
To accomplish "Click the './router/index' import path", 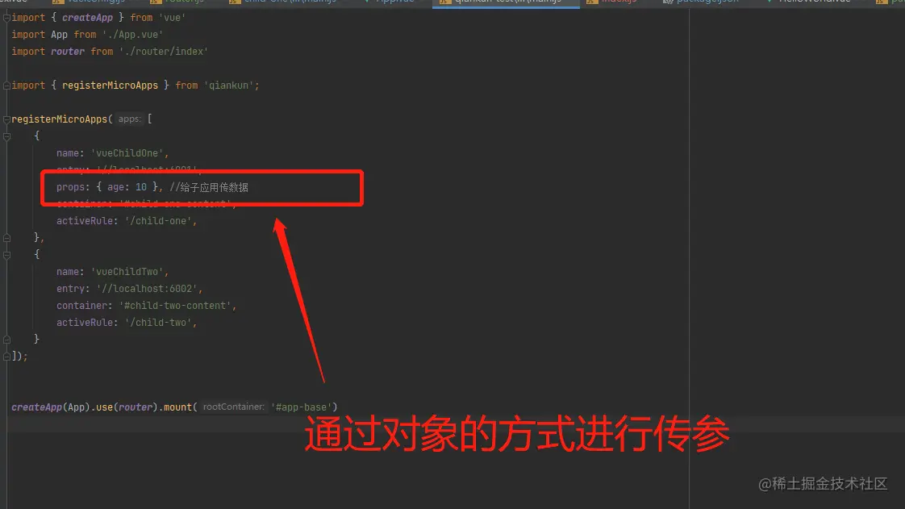I will click(x=164, y=52).
